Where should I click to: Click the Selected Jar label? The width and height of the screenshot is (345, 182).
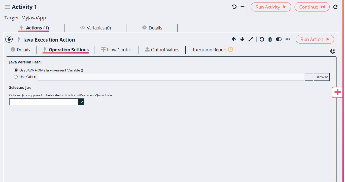coord(20,87)
